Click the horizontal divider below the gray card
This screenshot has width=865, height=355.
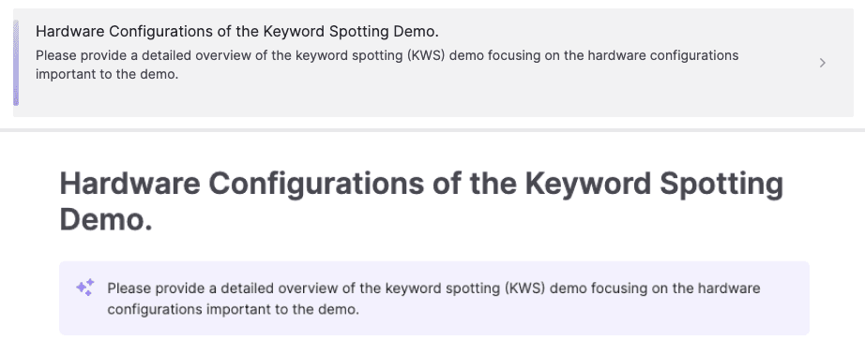pyautogui.click(x=432, y=130)
